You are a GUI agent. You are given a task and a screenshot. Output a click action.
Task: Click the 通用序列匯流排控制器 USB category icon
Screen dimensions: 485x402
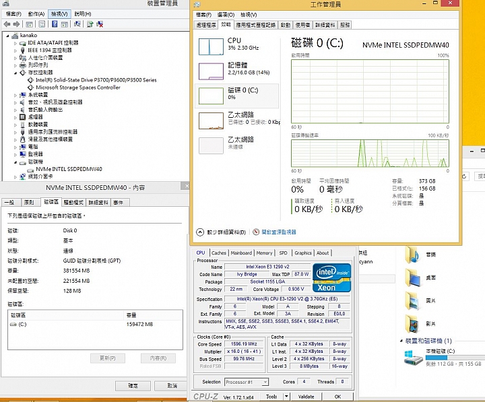tap(23, 132)
